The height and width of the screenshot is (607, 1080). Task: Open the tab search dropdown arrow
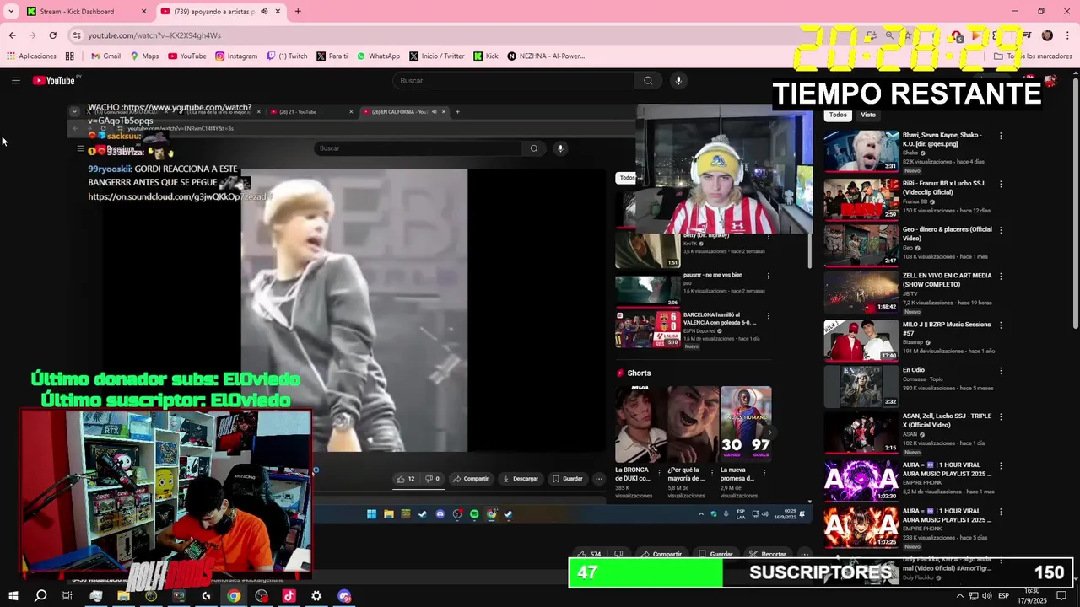[11, 12]
